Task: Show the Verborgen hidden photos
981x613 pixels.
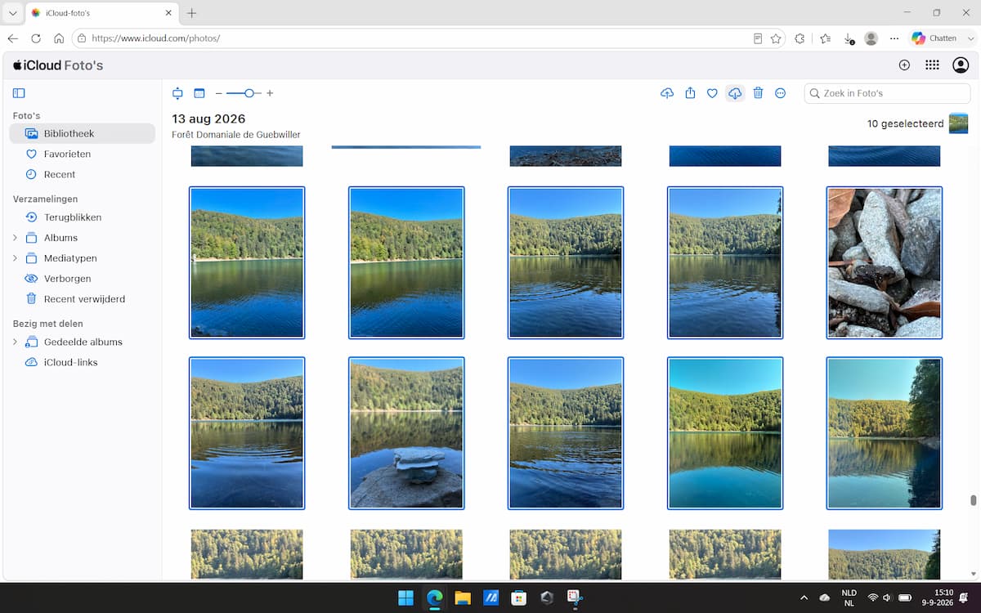Action: 82,279
